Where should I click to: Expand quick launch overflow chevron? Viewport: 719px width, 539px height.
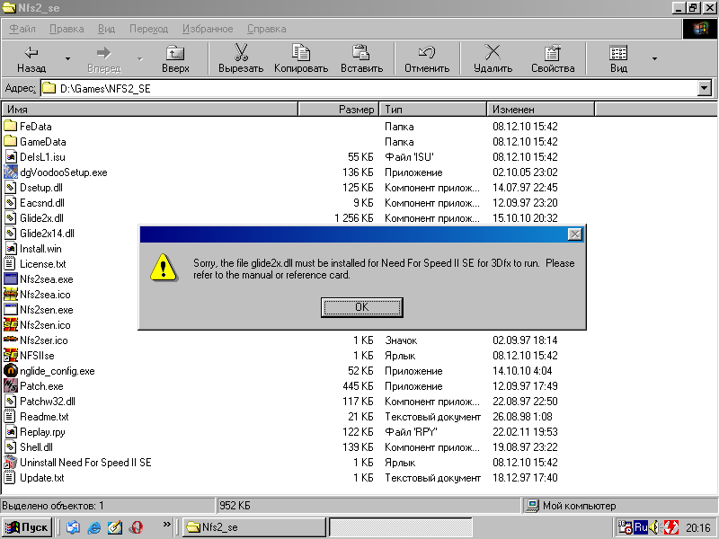[x=166, y=524]
